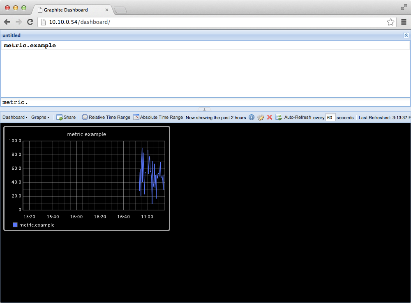The width and height of the screenshot is (411, 303).
Task: Close the Graphite Dashboard tab
Action: [107, 10]
